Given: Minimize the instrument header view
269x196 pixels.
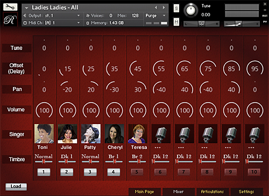Looking at the screenshot, I should click(x=265, y=10).
